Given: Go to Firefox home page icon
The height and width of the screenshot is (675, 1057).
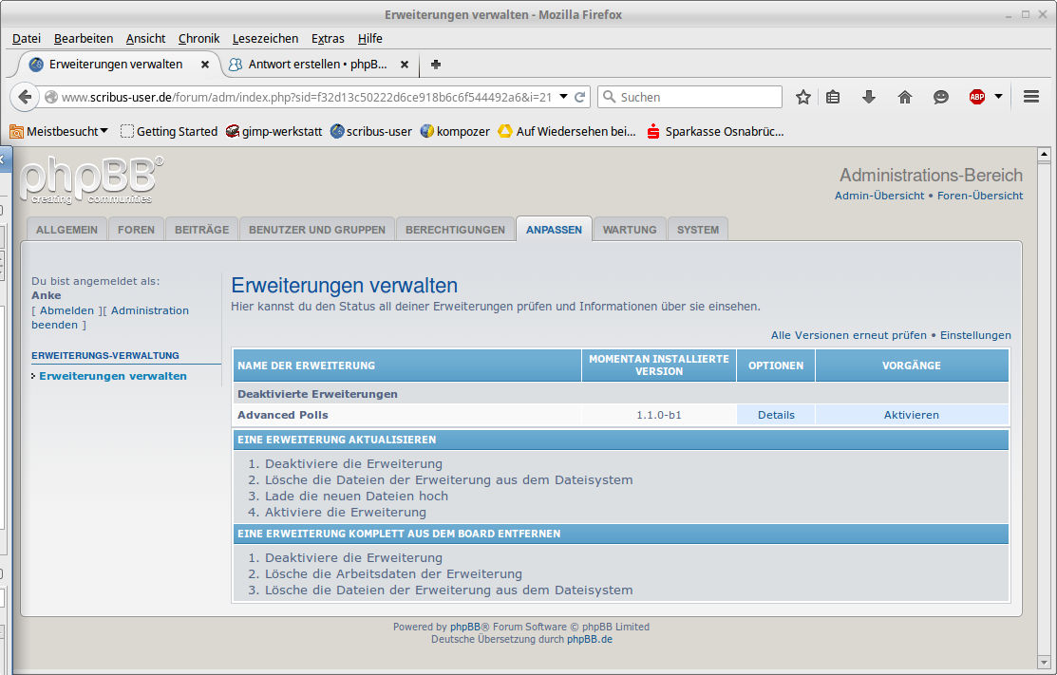Looking at the screenshot, I should [x=905, y=97].
